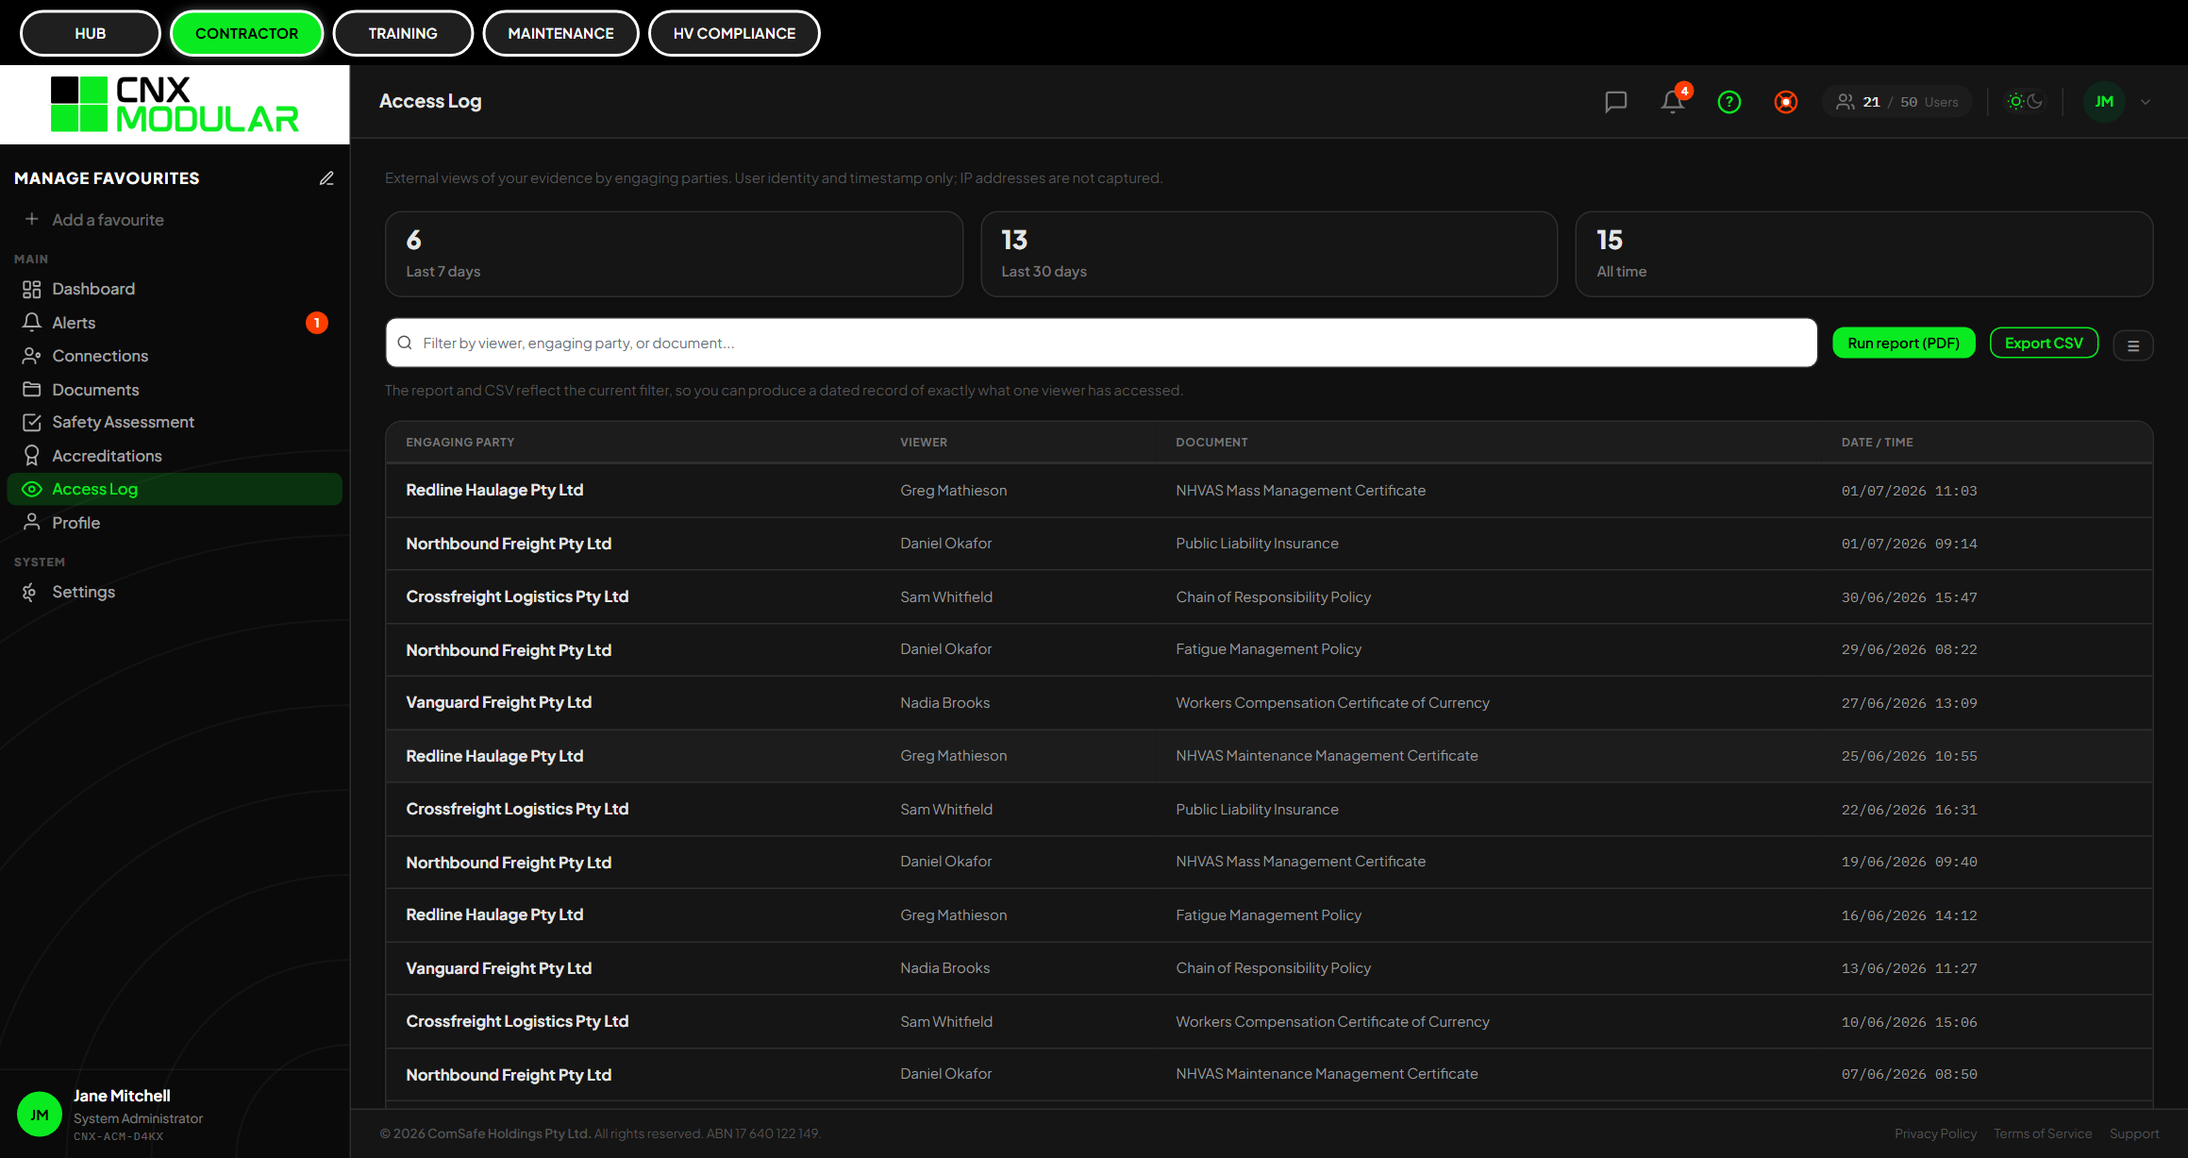Select the Last 7 days stat card
2188x1158 pixels.
(674, 254)
